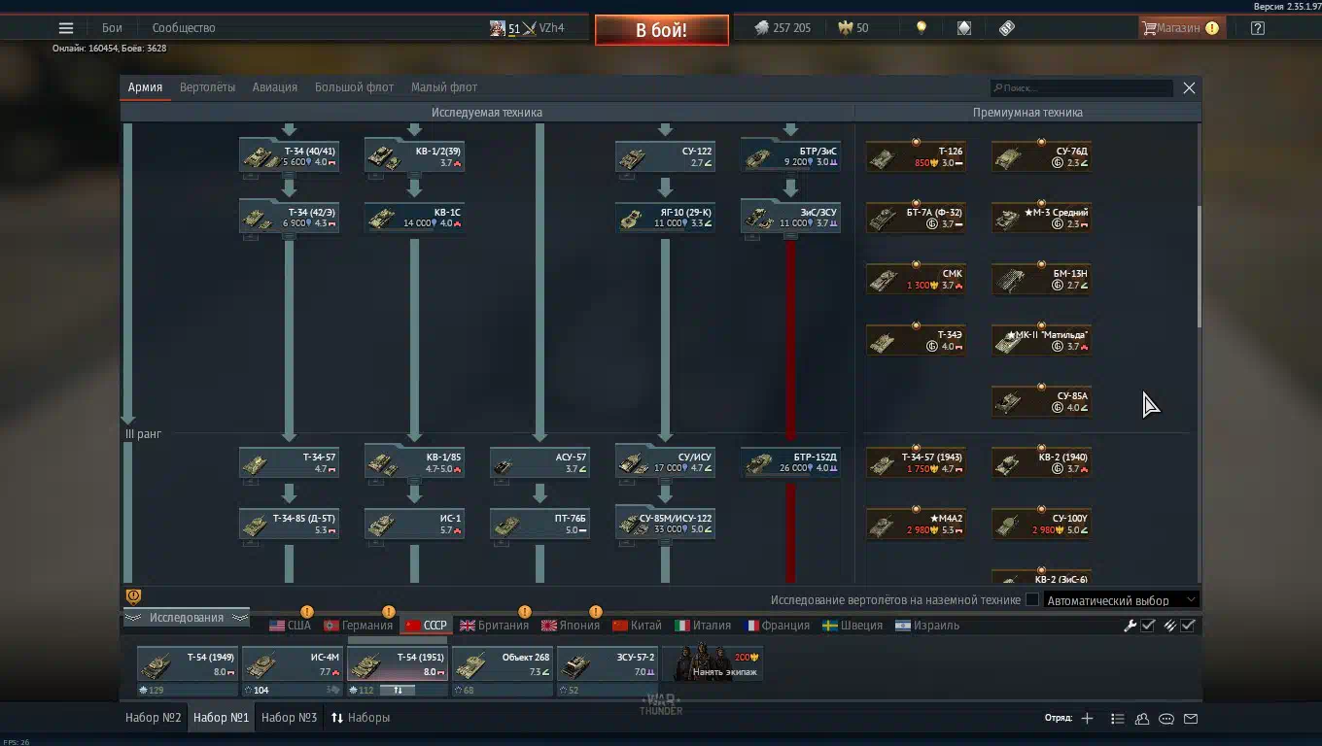Expand the СУ-85М/ИСУ-122 vehicle group
This screenshot has width=1322, height=746.
click(x=665, y=523)
